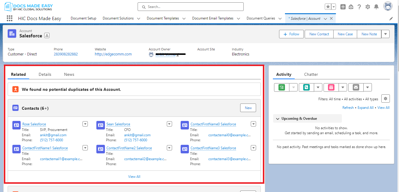
Task: Click the global actions plus icon
Action: (x=343, y=7)
